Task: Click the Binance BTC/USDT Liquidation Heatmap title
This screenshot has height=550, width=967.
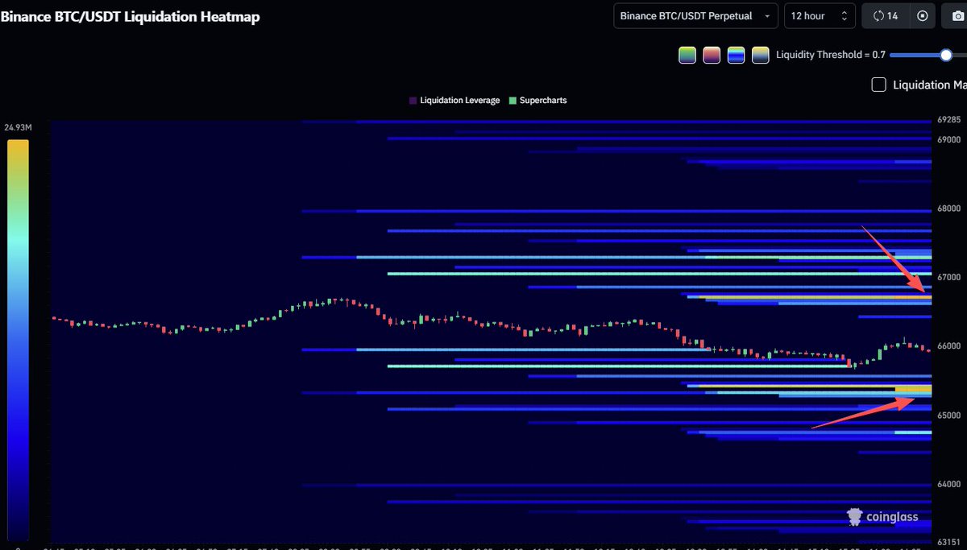Action: pos(130,17)
